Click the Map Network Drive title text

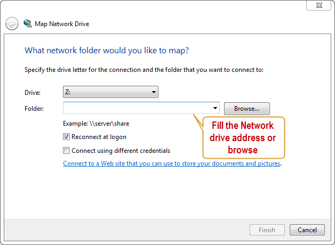(x=62, y=24)
